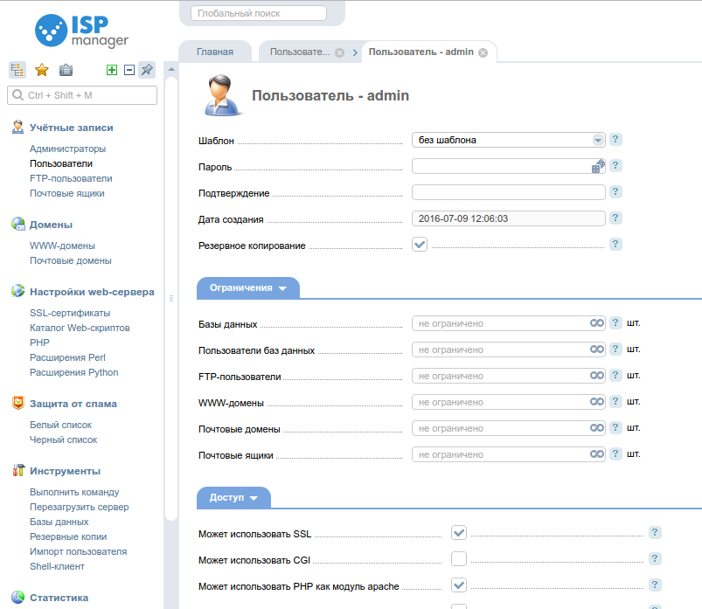Focus the Дата создания field
The width and height of the screenshot is (702, 609).
click(508, 218)
